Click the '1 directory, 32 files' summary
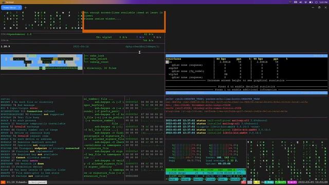The image size is (329, 185). 100,68
